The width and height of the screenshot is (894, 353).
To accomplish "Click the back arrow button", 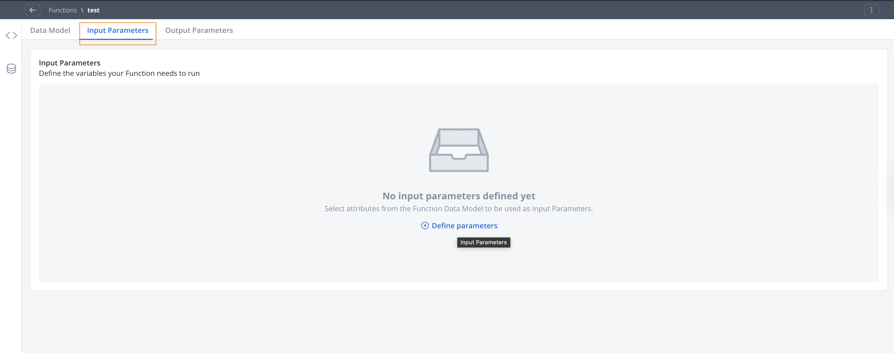I will click(x=33, y=10).
